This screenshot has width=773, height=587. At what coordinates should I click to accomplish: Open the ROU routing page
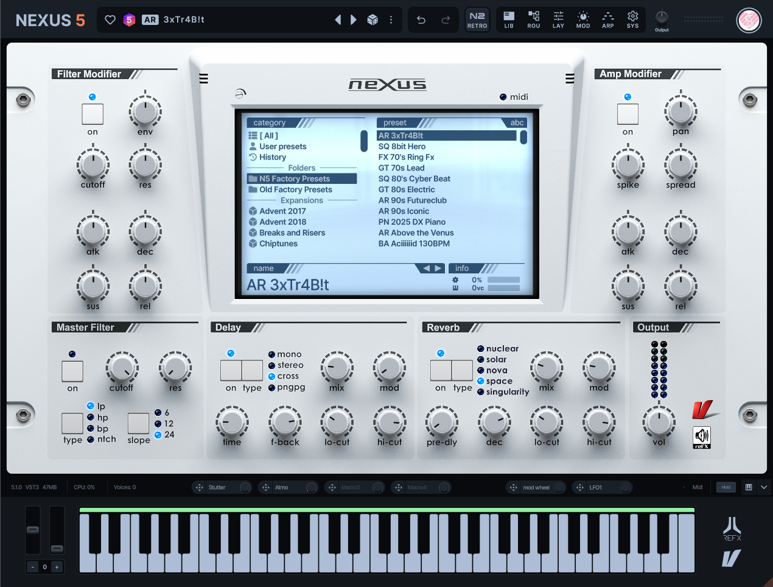pyautogui.click(x=534, y=19)
